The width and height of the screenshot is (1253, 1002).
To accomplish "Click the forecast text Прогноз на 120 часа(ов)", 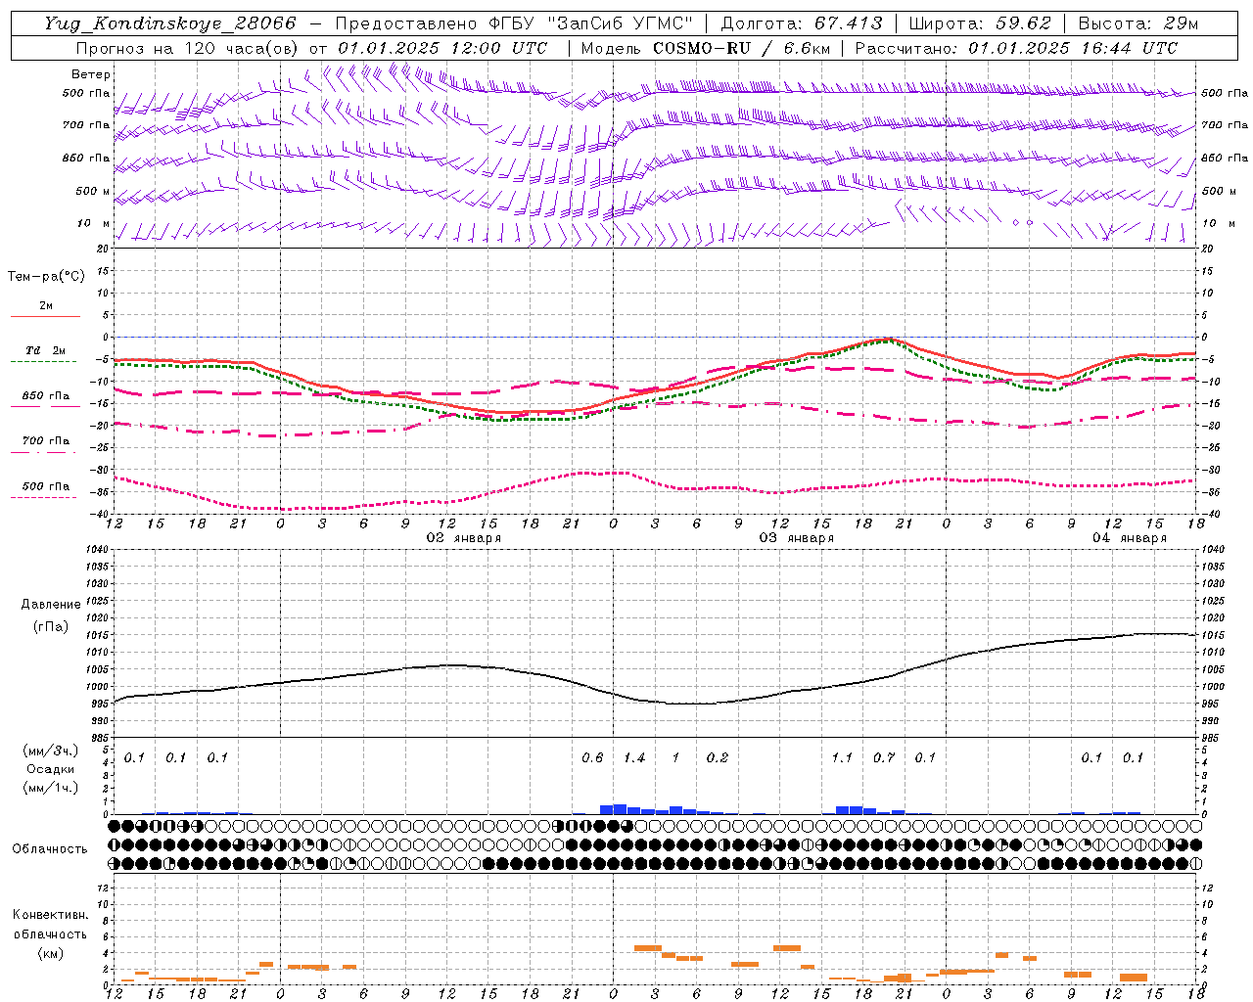I will click(x=188, y=48).
